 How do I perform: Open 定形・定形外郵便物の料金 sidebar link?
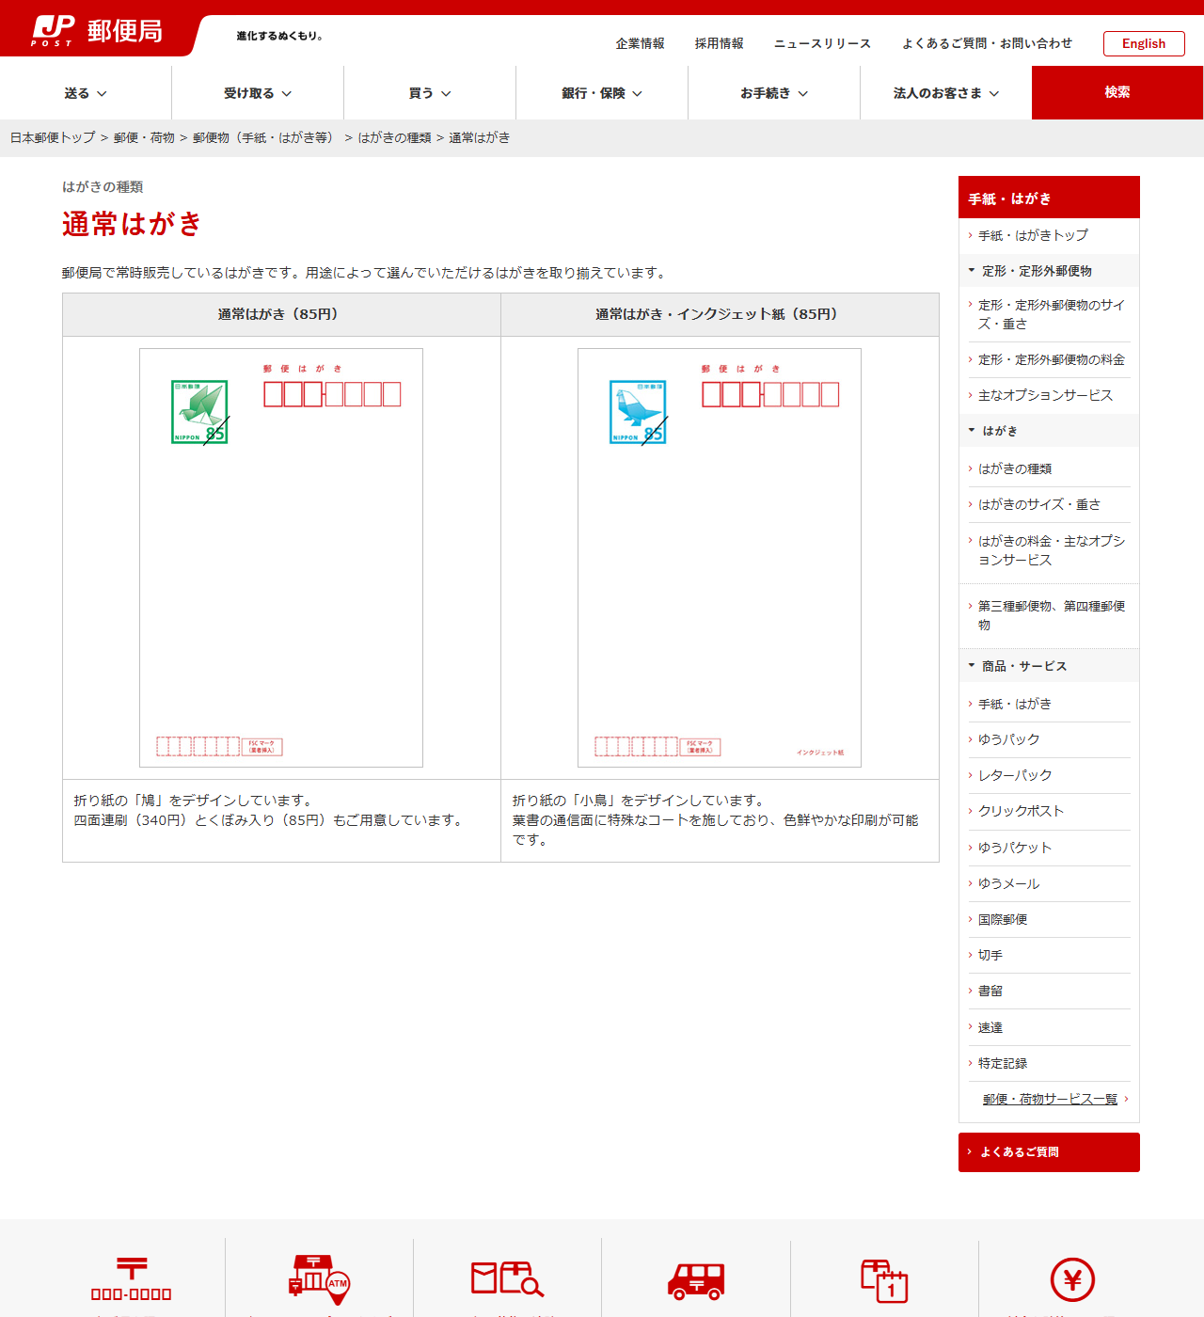click(1051, 359)
